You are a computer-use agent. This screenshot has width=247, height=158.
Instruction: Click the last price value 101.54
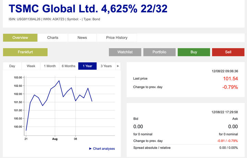pos(231,78)
